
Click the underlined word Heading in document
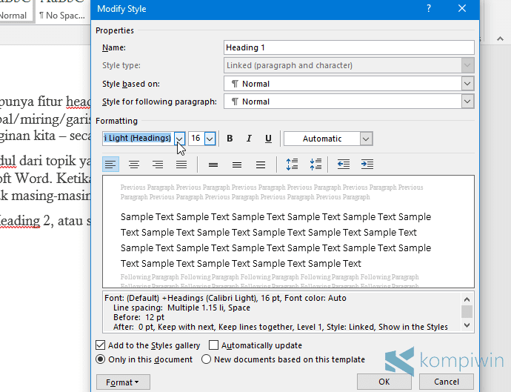tap(19, 221)
